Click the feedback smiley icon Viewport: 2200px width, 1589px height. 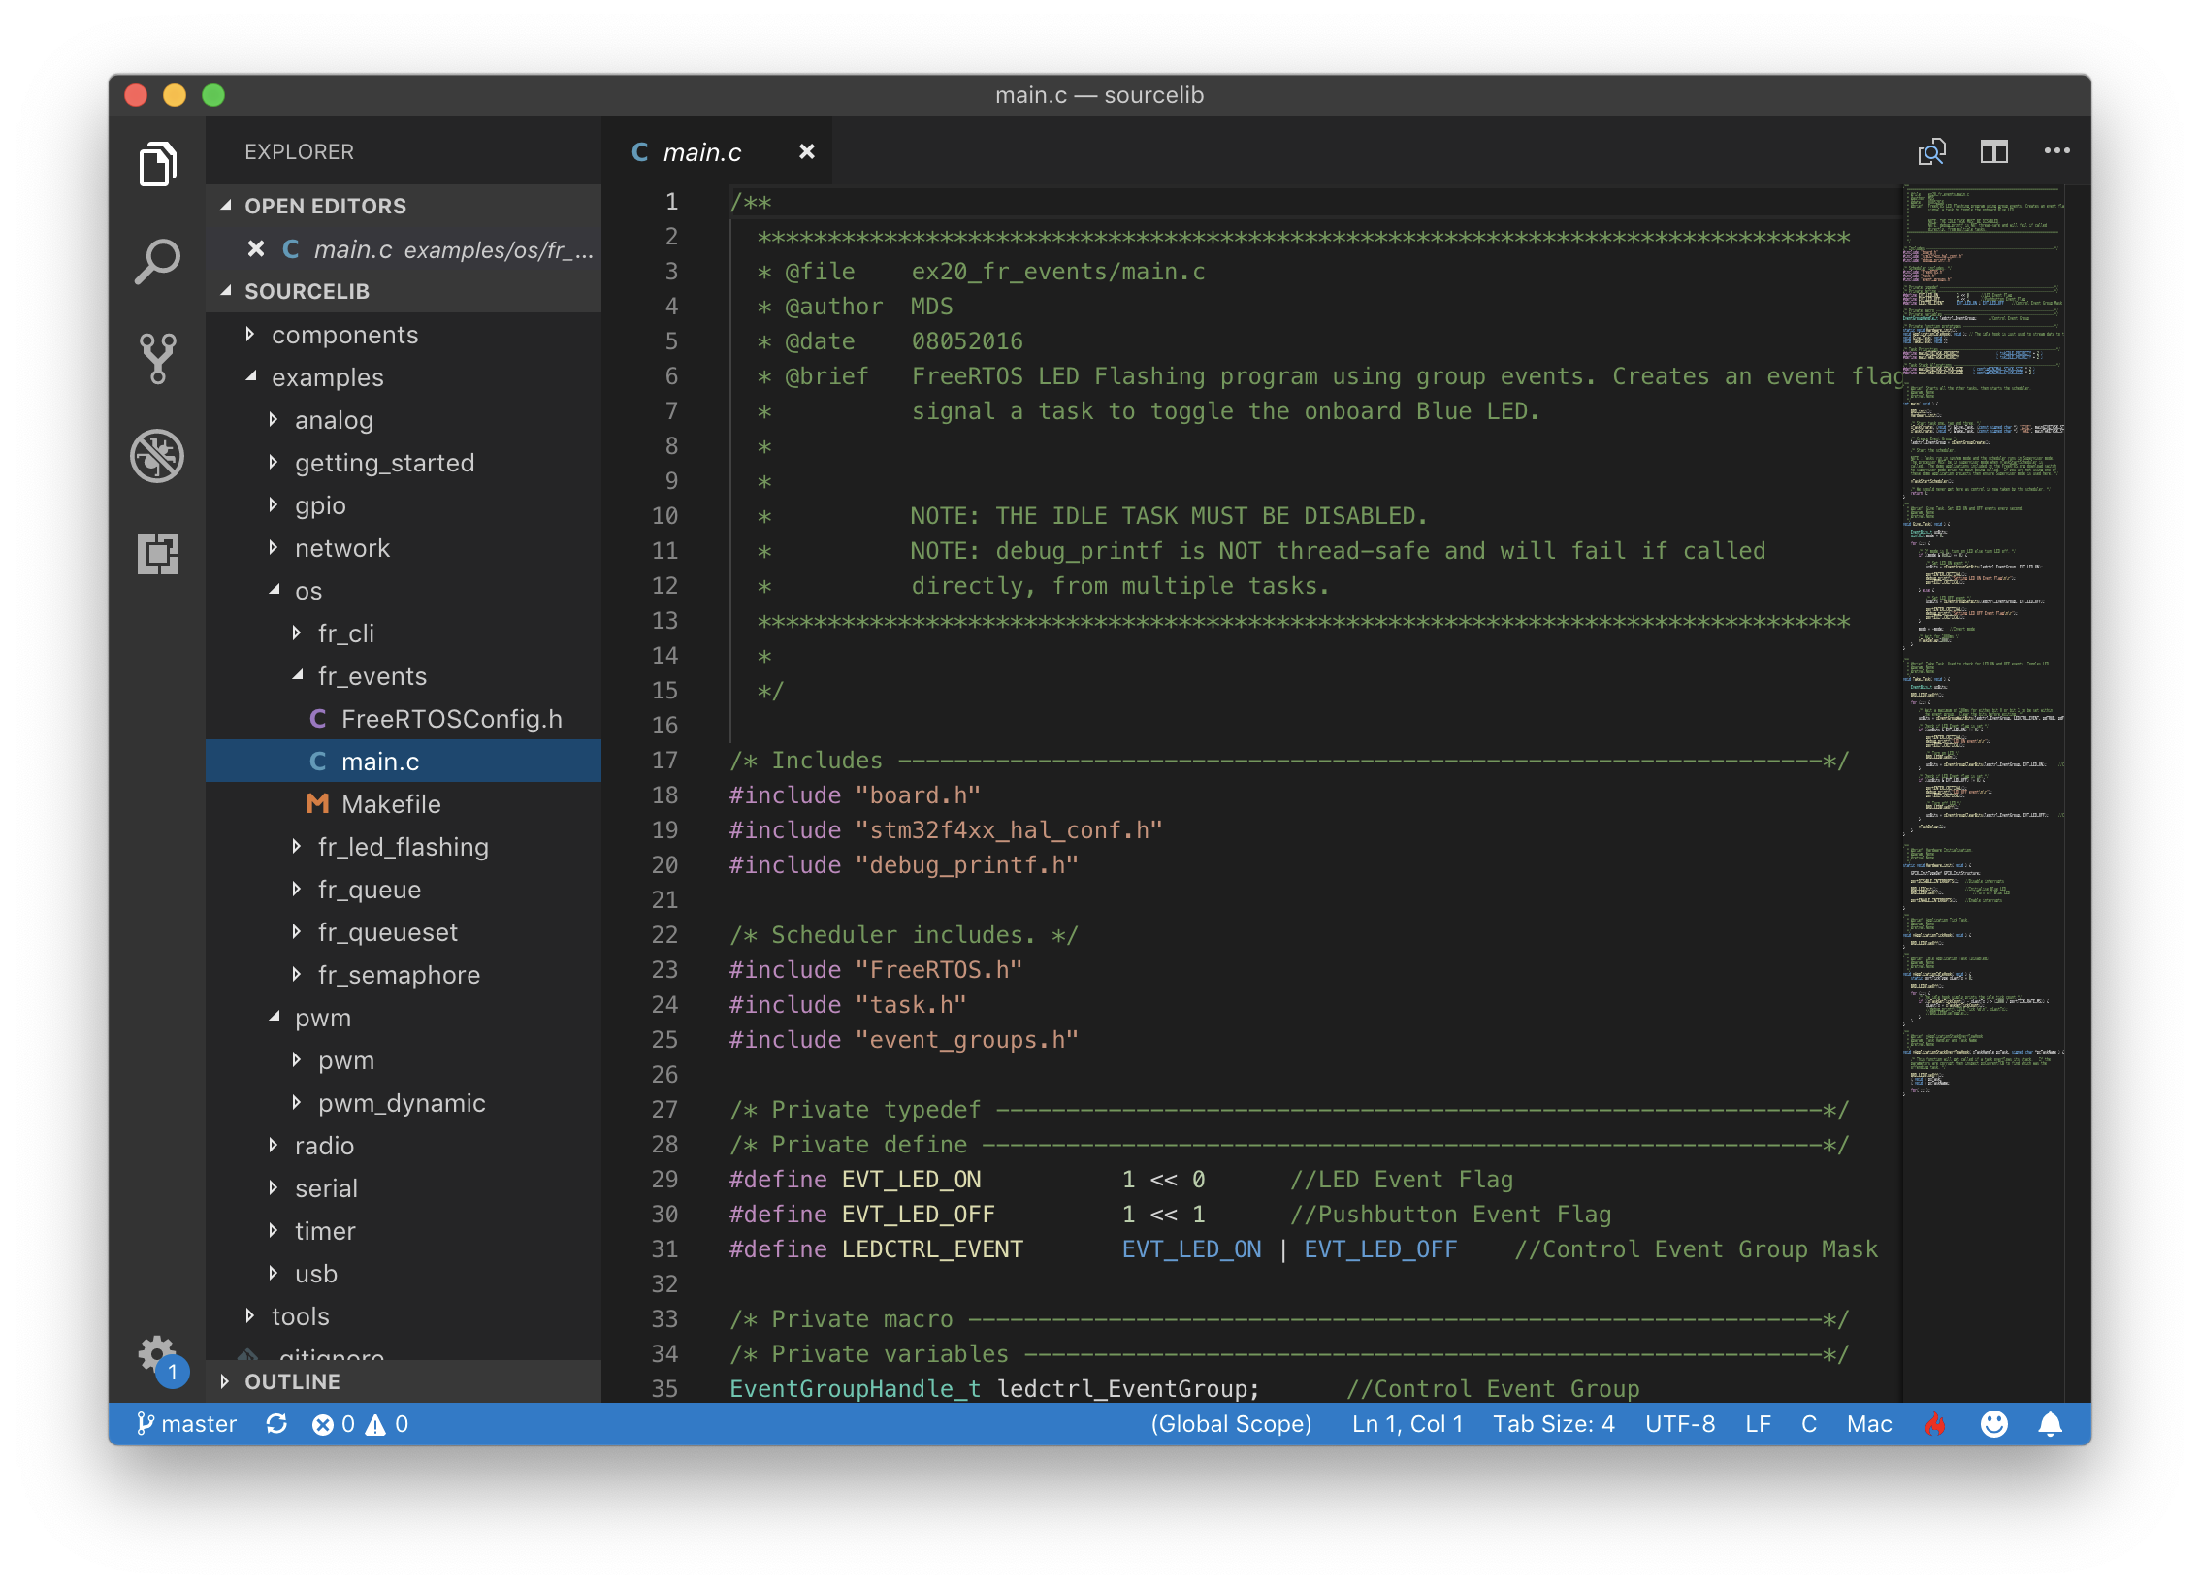[x=1993, y=1424]
